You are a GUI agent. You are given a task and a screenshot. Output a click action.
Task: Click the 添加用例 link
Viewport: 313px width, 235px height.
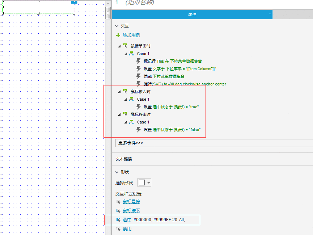131,35
